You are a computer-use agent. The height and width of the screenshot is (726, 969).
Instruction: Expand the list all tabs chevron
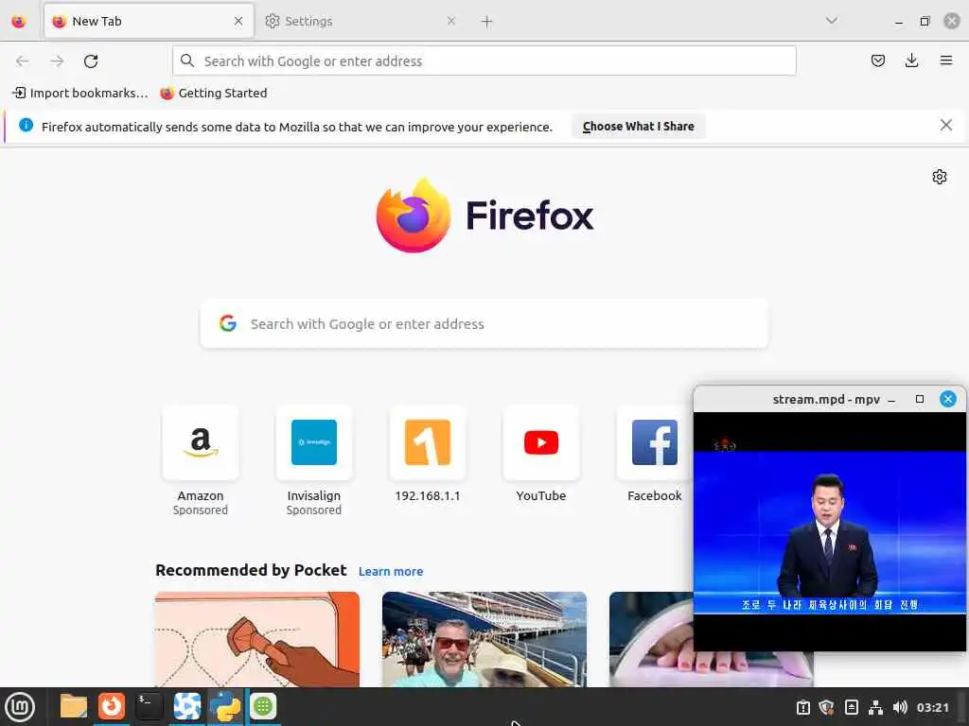coord(832,21)
